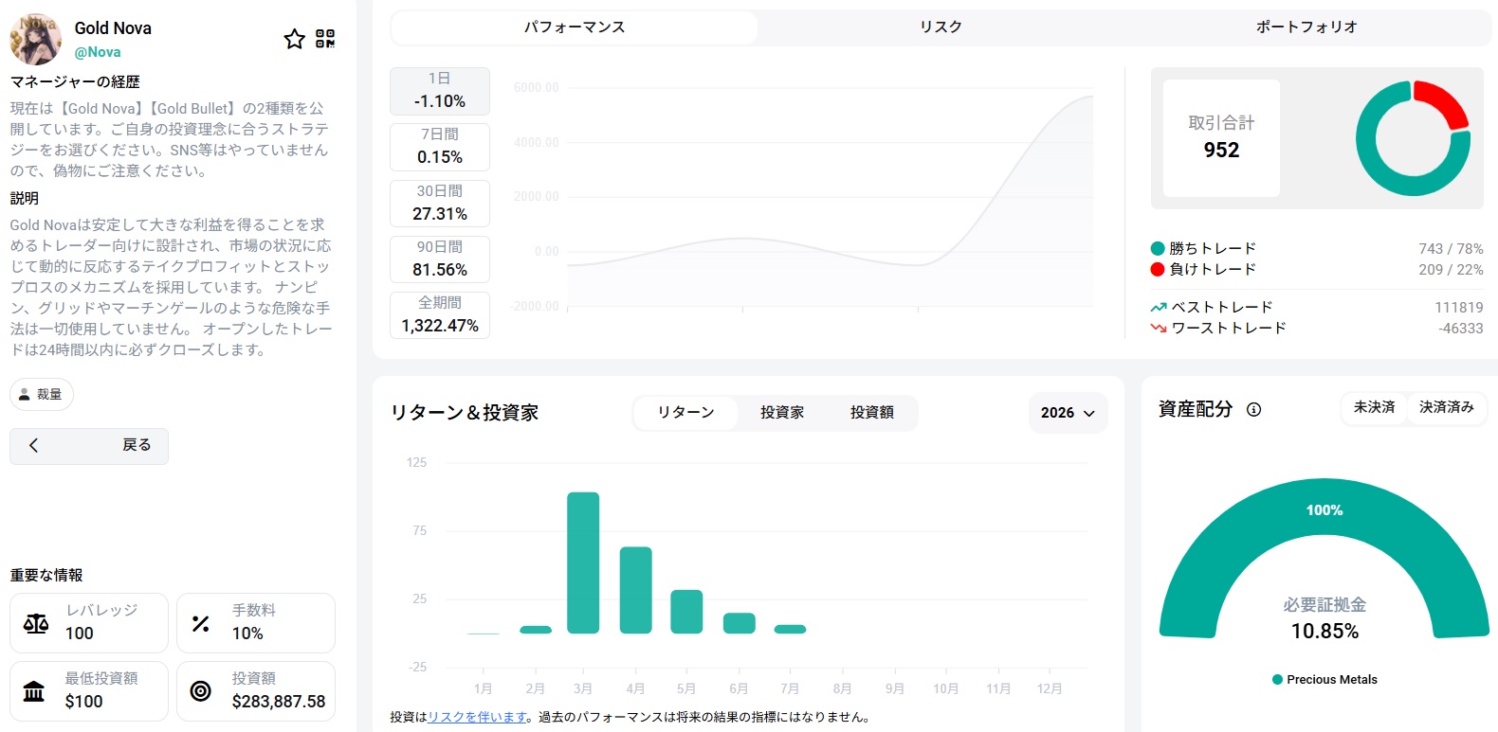
Task: Click the March return bar
Action: (583, 562)
